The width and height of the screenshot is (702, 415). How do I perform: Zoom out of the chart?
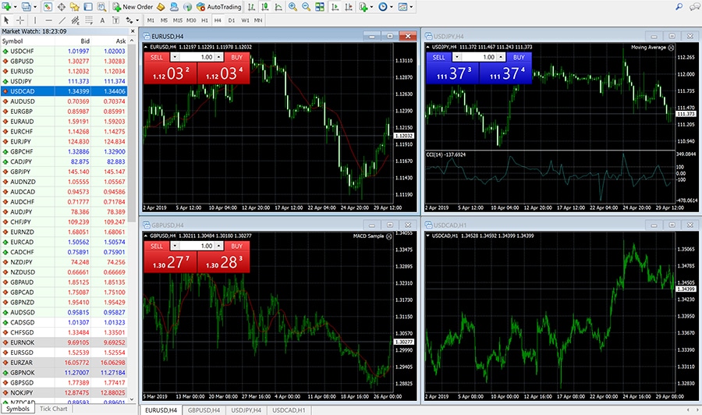point(307,6)
